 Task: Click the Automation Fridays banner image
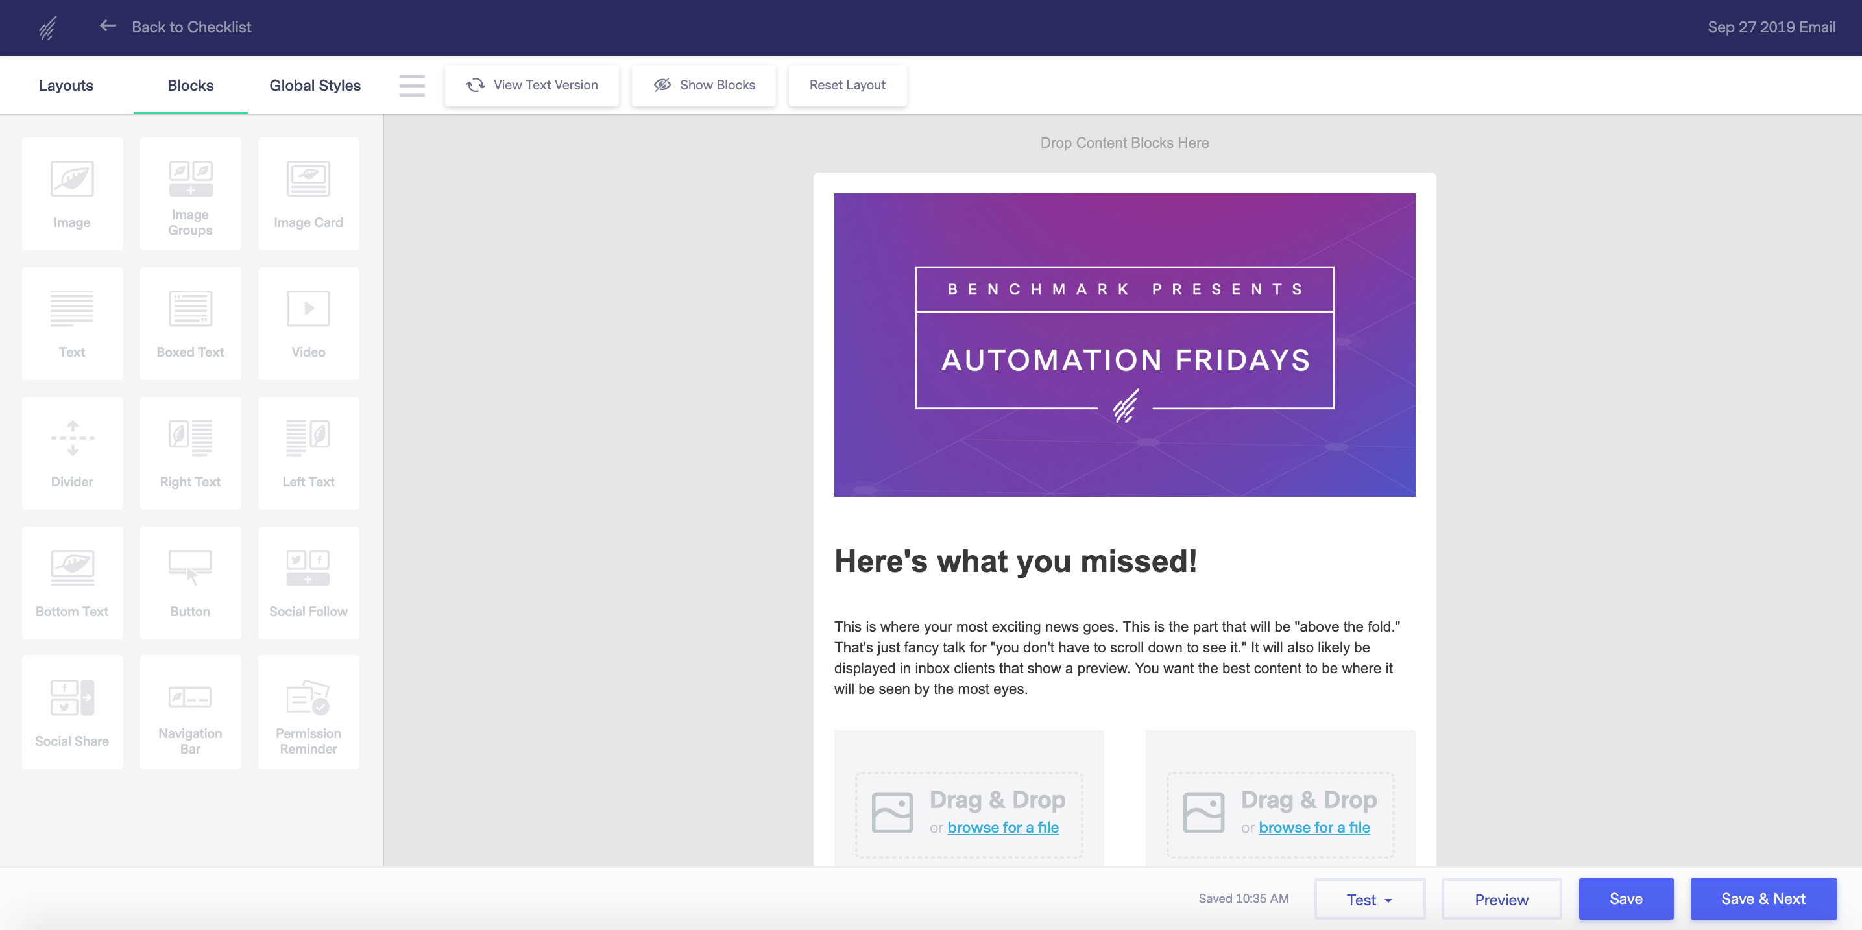pyautogui.click(x=1124, y=344)
